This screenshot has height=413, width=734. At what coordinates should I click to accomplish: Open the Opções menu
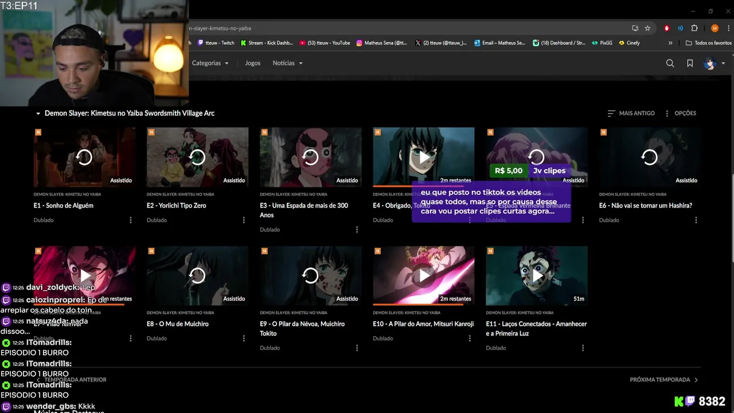(680, 113)
